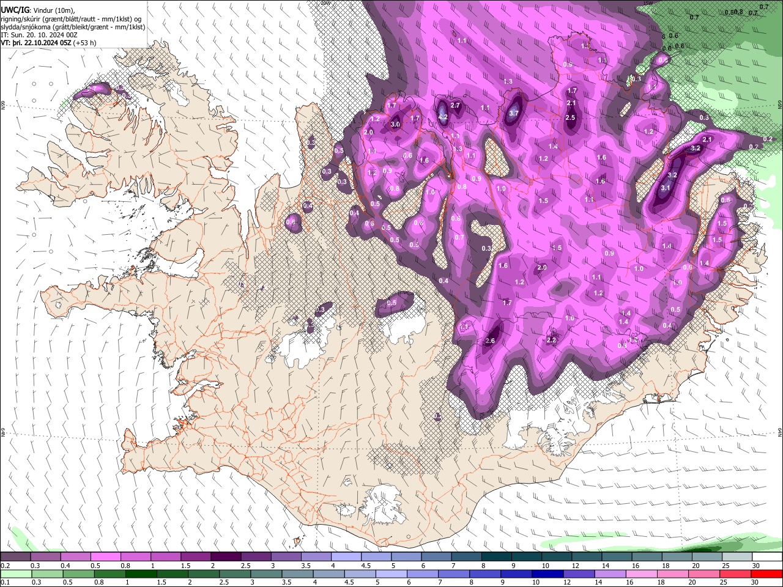
Task: Click the 4.2 snowfall value on the map
Action: click(443, 117)
